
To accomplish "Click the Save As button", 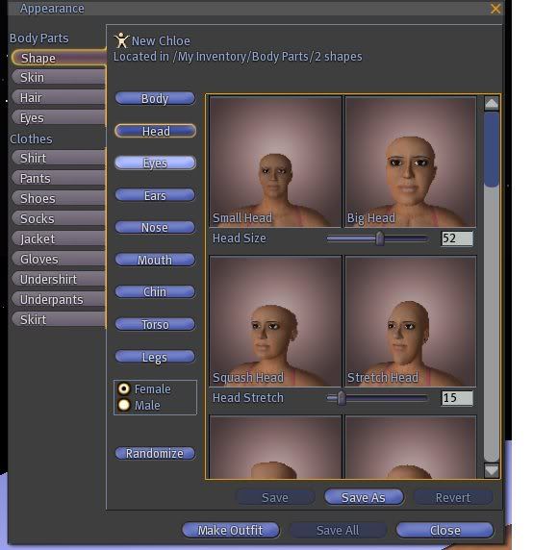I will (x=364, y=497).
